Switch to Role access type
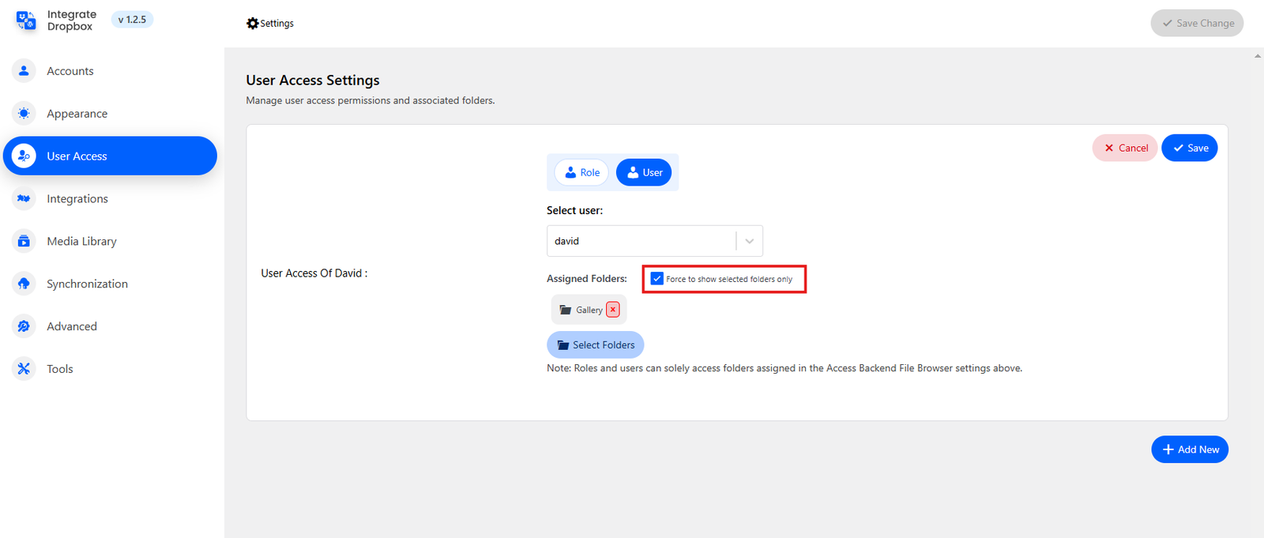 tap(581, 172)
